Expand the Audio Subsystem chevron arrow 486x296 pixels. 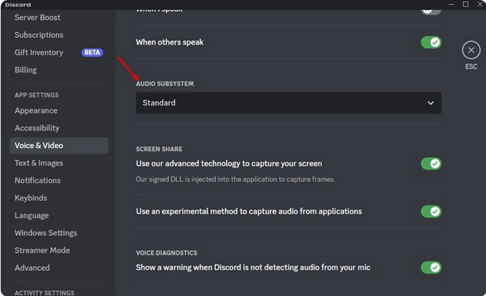(431, 103)
